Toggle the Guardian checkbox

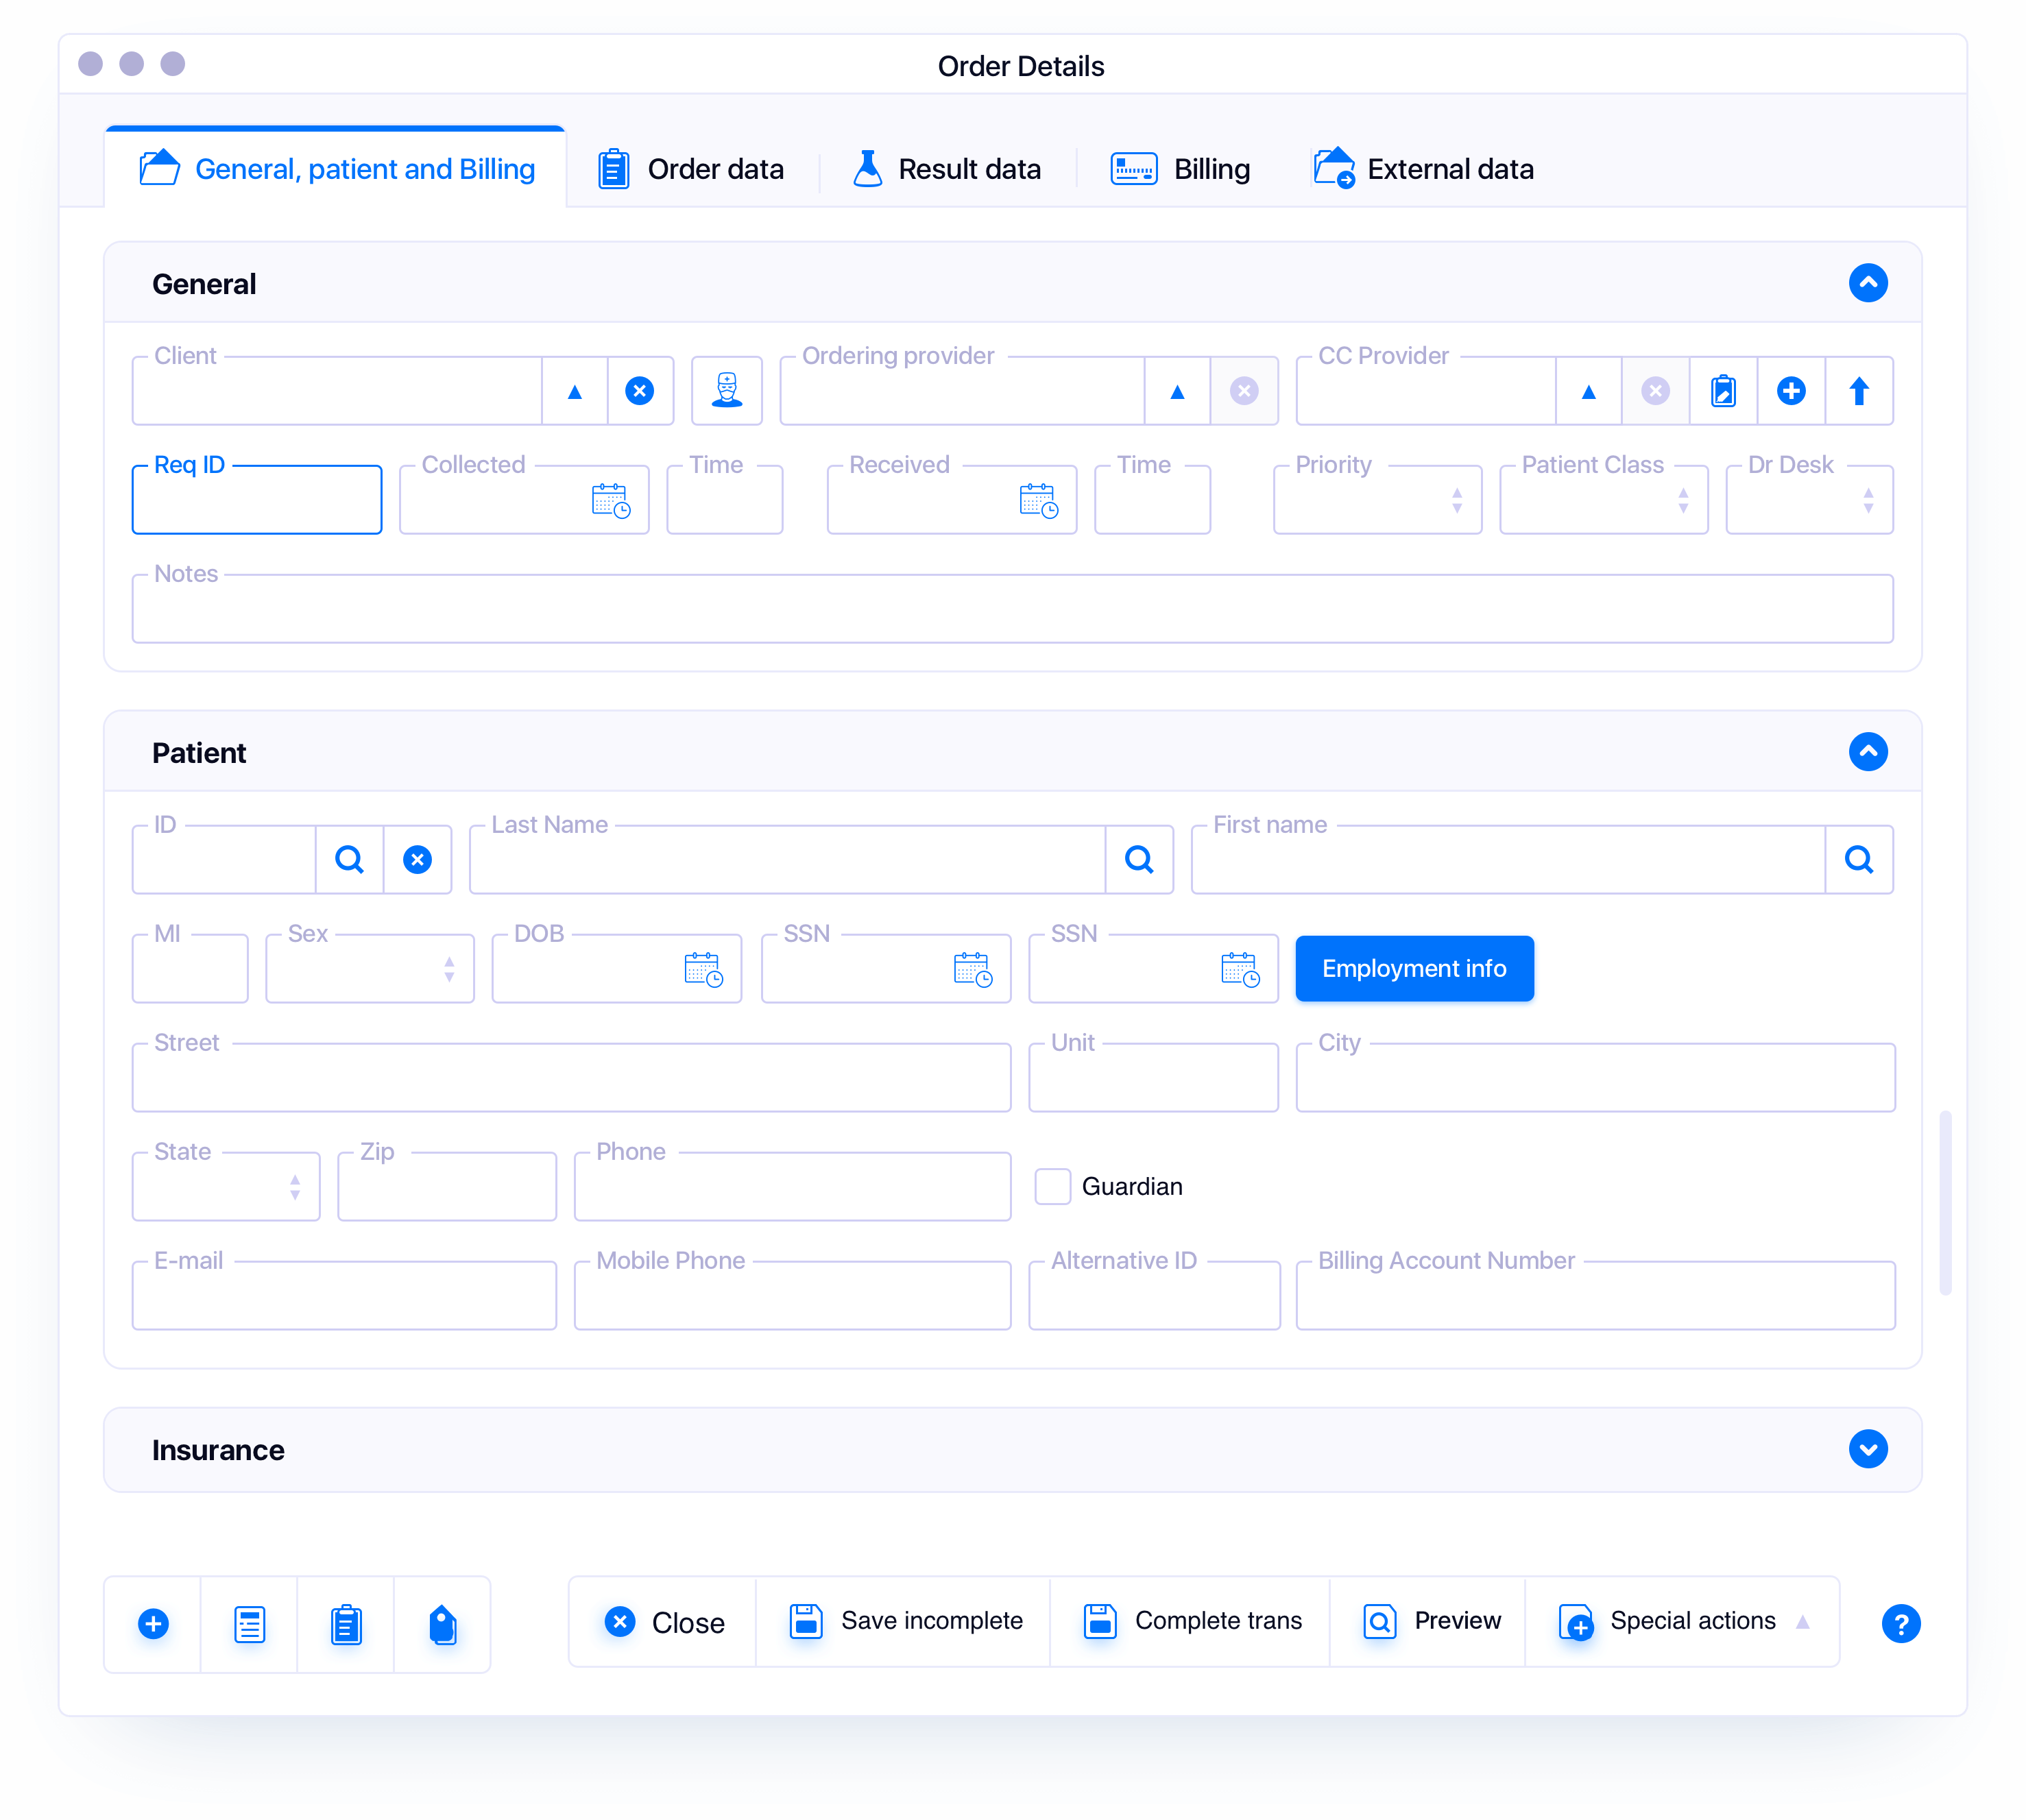[1052, 1187]
